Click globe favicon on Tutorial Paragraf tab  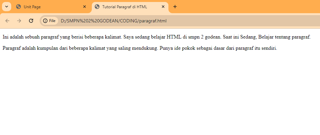97,7
